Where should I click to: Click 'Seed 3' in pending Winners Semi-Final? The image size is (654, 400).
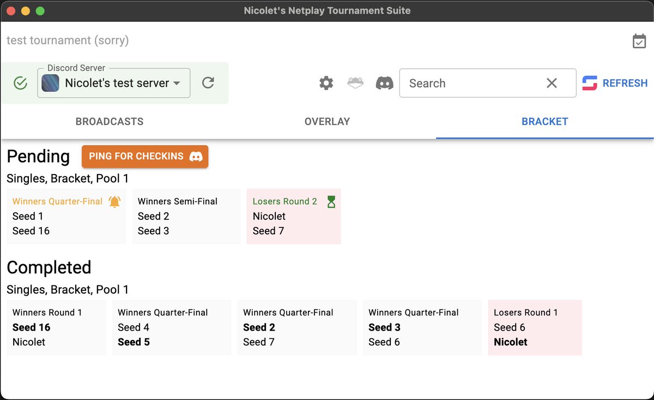(x=154, y=231)
